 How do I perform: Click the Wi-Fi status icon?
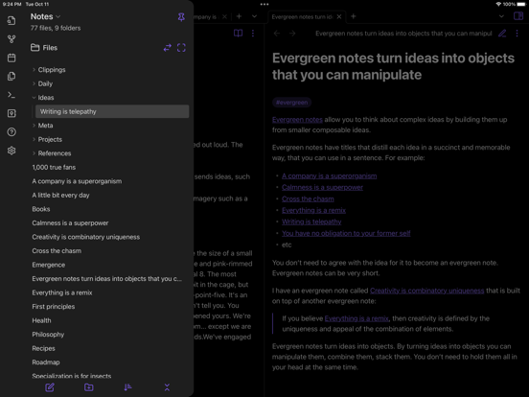coord(498,5)
